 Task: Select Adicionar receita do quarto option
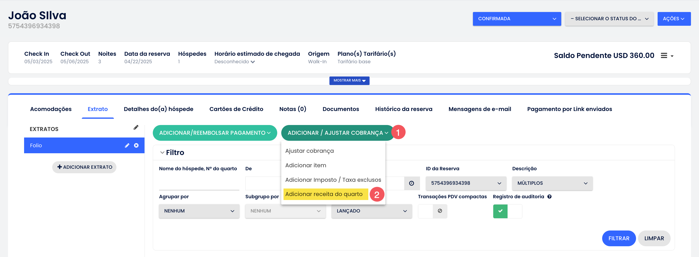[x=324, y=194]
